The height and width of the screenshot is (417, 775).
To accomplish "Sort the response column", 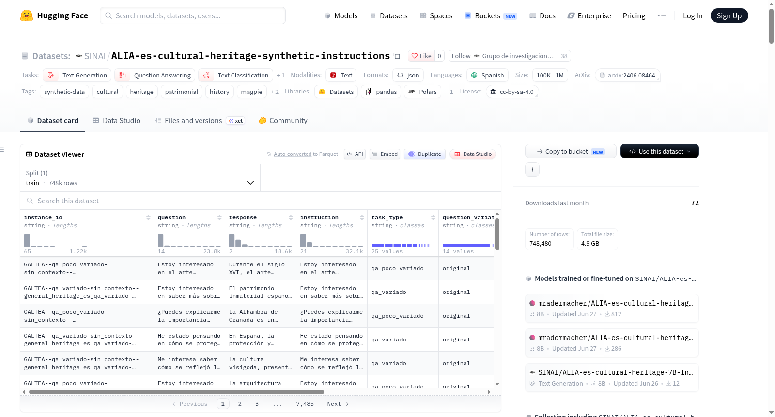I will coord(291,217).
